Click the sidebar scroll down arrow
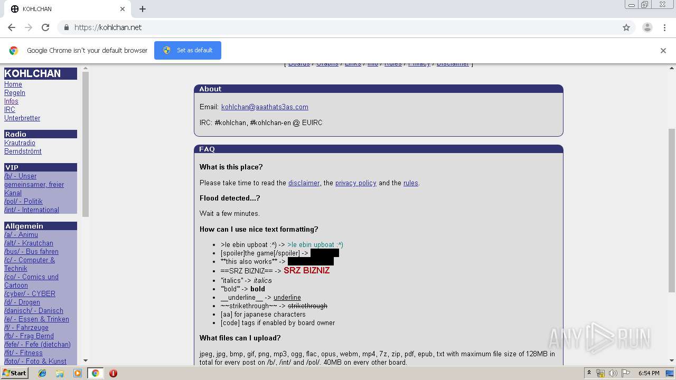676x380 pixels. click(x=86, y=361)
